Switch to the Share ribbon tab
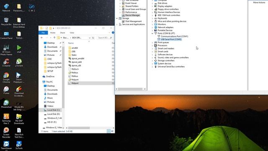Image resolution: width=268 pixels, height=151 pixels. tap(62, 33)
